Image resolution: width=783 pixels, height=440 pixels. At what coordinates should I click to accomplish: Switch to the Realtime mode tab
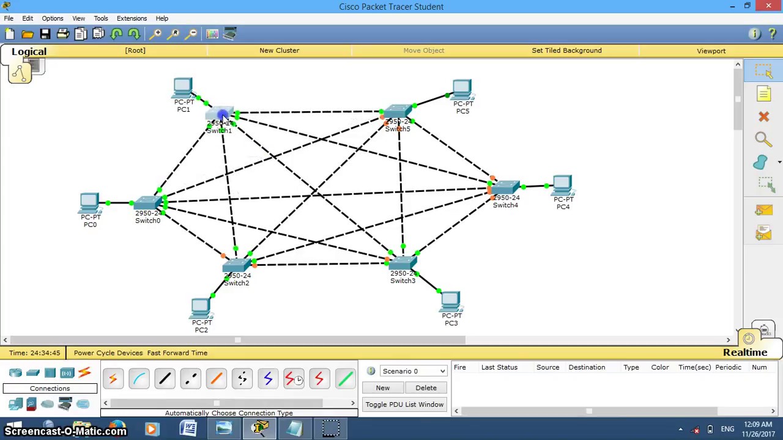pos(745,353)
